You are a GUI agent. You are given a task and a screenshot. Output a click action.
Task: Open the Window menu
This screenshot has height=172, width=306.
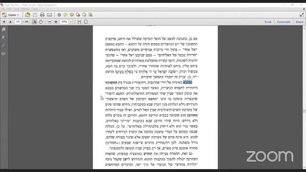click(x=26, y=9)
